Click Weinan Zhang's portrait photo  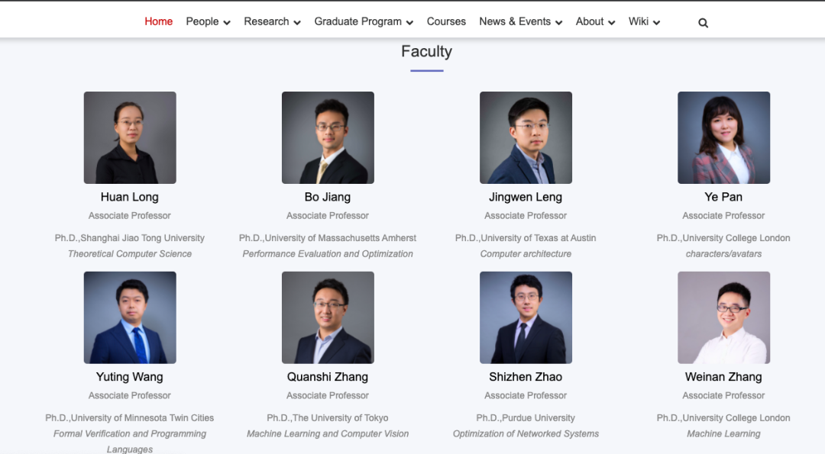723,317
